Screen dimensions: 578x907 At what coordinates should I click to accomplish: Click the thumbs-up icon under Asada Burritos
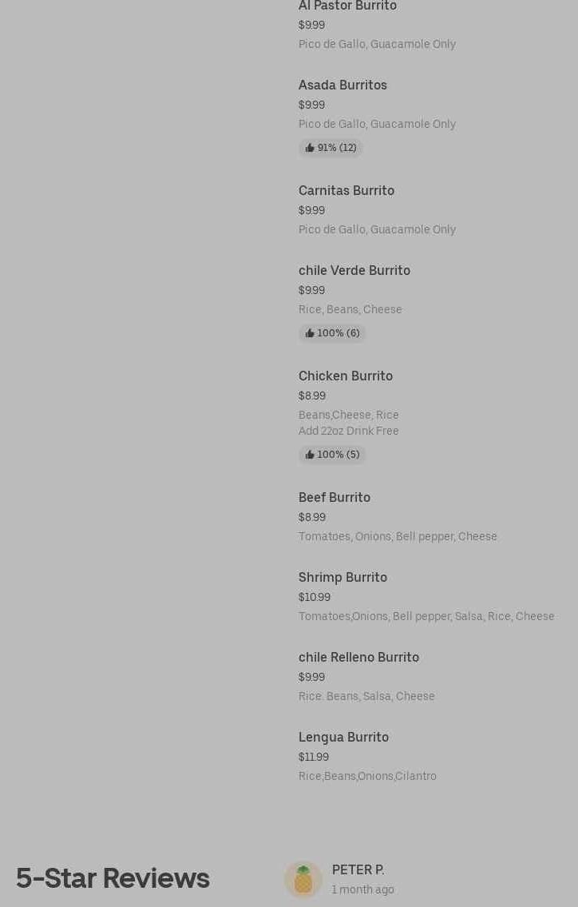(x=310, y=148)
